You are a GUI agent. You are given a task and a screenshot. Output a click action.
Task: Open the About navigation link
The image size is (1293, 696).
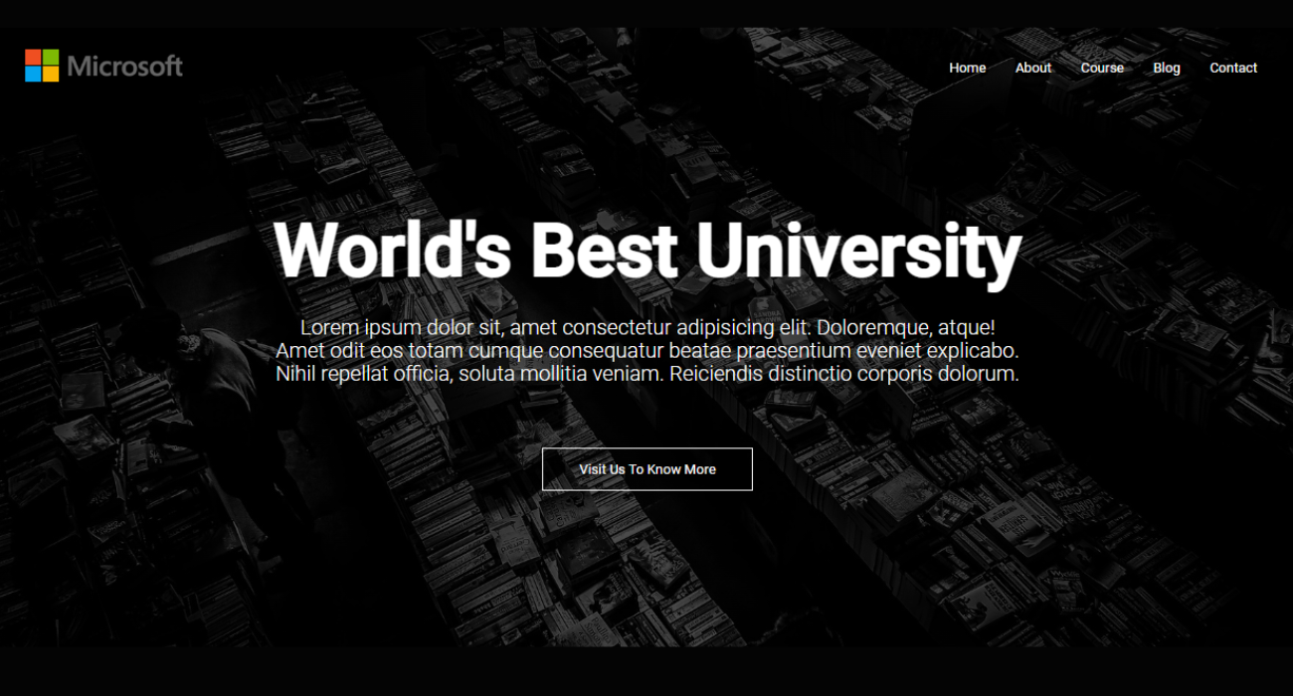point(1032,68)
